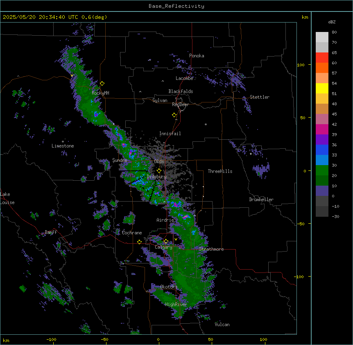
Task: Click the red 60-65 dBZ legend swatch
Action: click(x=322, y=58)
